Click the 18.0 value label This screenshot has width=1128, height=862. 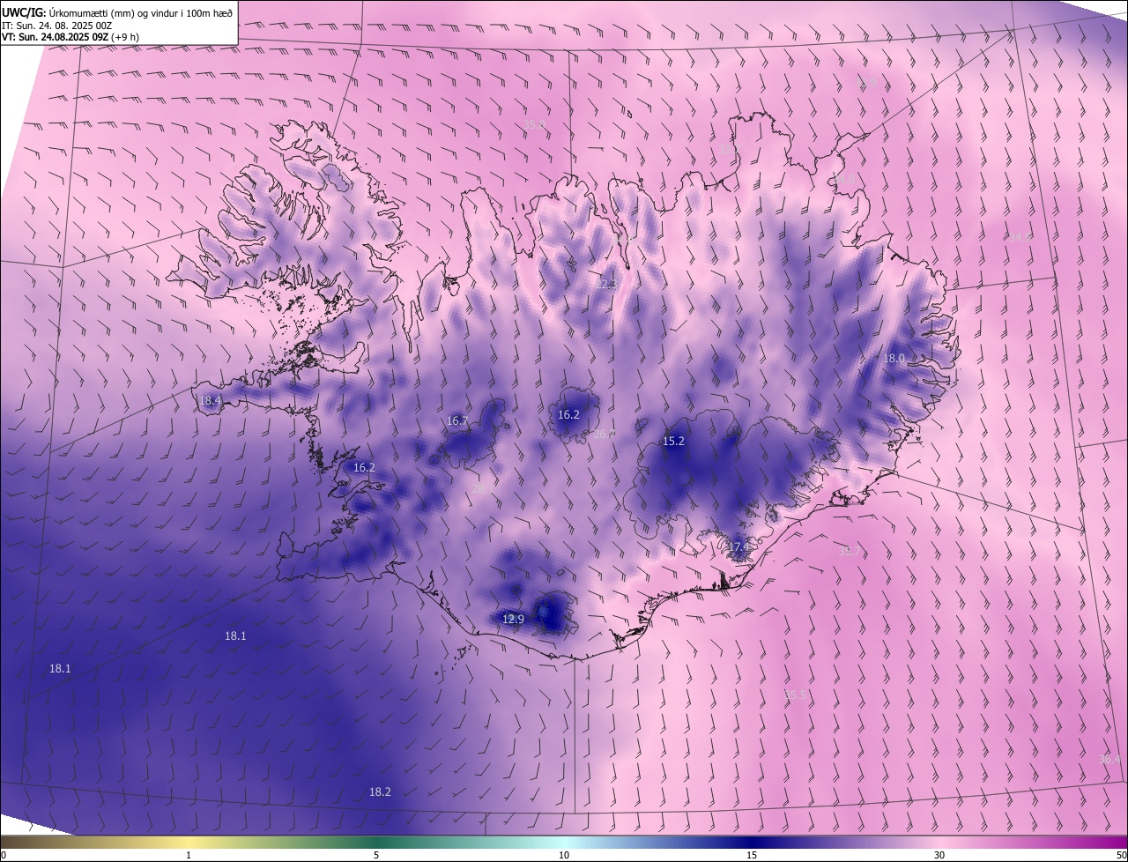point(894,359)
